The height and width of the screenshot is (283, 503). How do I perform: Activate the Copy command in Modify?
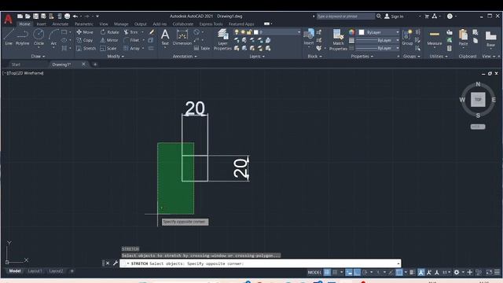tap(85, 40)
